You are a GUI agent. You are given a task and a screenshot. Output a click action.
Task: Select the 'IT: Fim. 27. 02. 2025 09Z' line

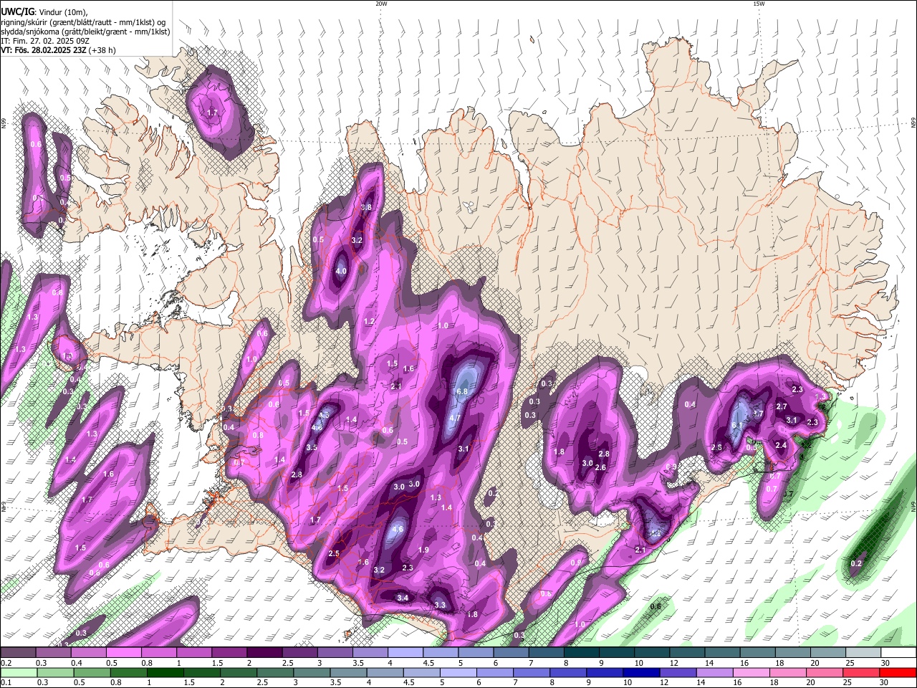[45, 41]
